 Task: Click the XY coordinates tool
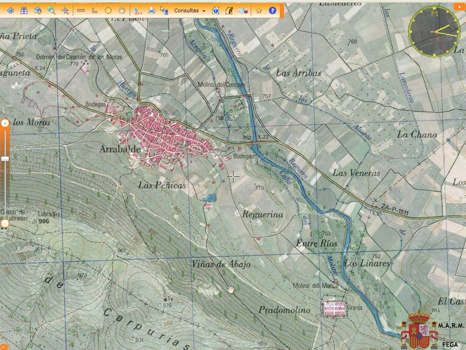pyautogui.click(x=137, y=10)
